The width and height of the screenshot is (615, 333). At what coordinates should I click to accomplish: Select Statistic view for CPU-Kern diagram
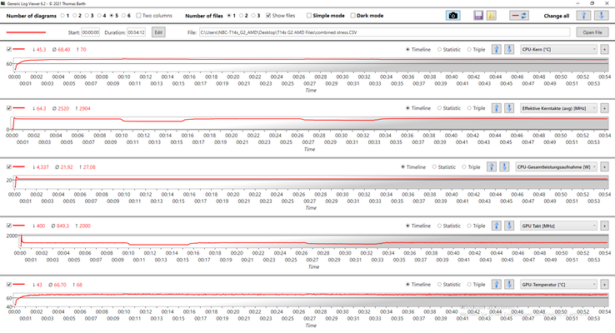pyautogui.click(x=440, y=49)
